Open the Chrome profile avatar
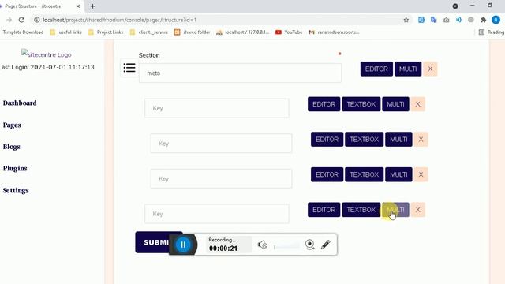The height and width of the screenshot is (284, 505). 496,20
